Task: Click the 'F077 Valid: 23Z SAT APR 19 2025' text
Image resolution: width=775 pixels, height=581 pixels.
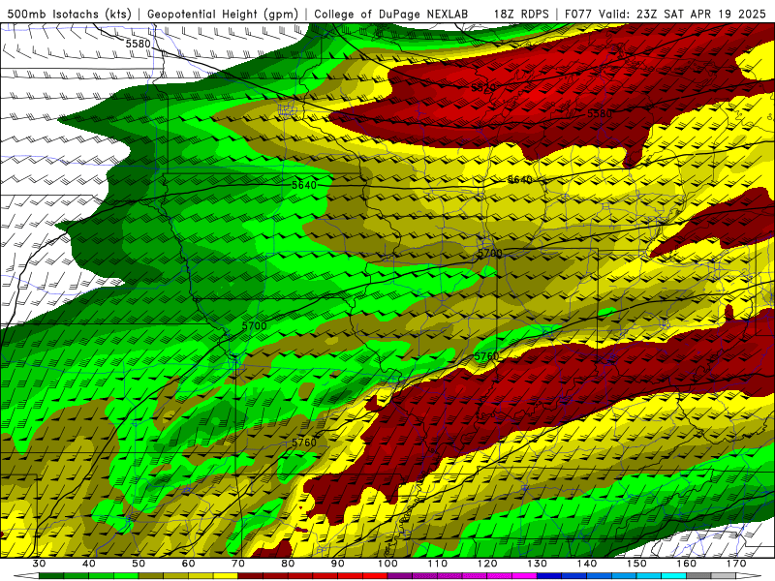Action: pos(665,14)
